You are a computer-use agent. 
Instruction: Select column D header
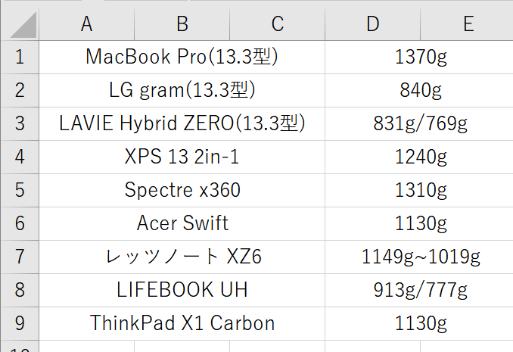click(373, 24)
